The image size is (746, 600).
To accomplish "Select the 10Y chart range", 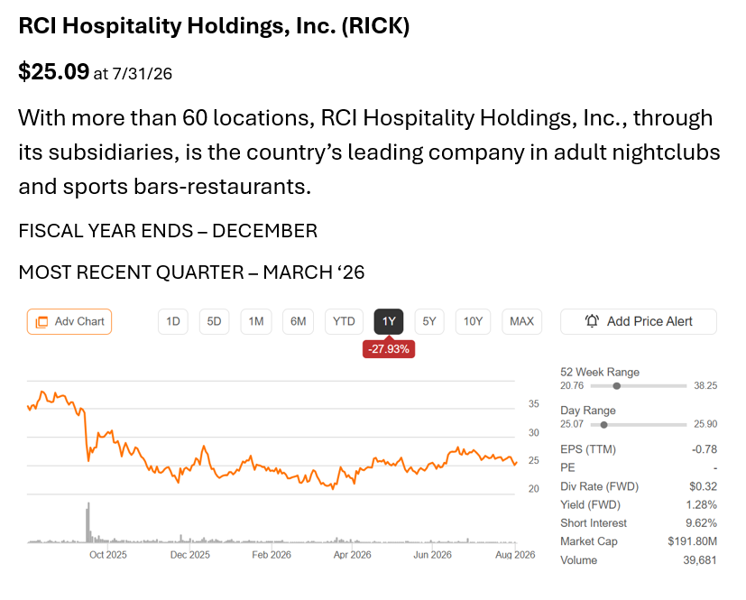I will [x=473, y=321].
